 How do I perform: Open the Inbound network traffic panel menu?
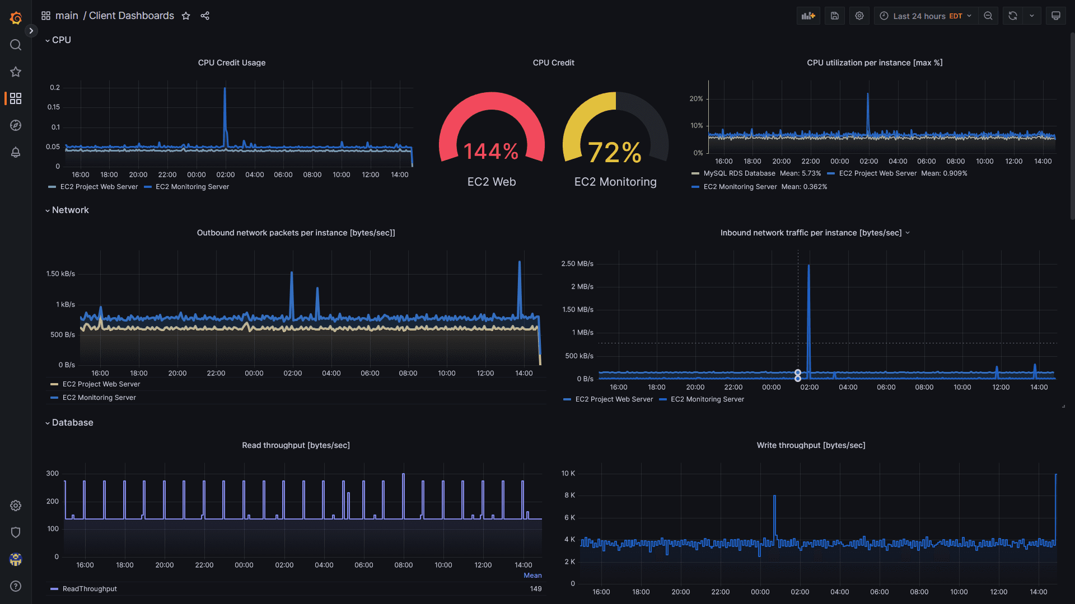tap(908, 233)
